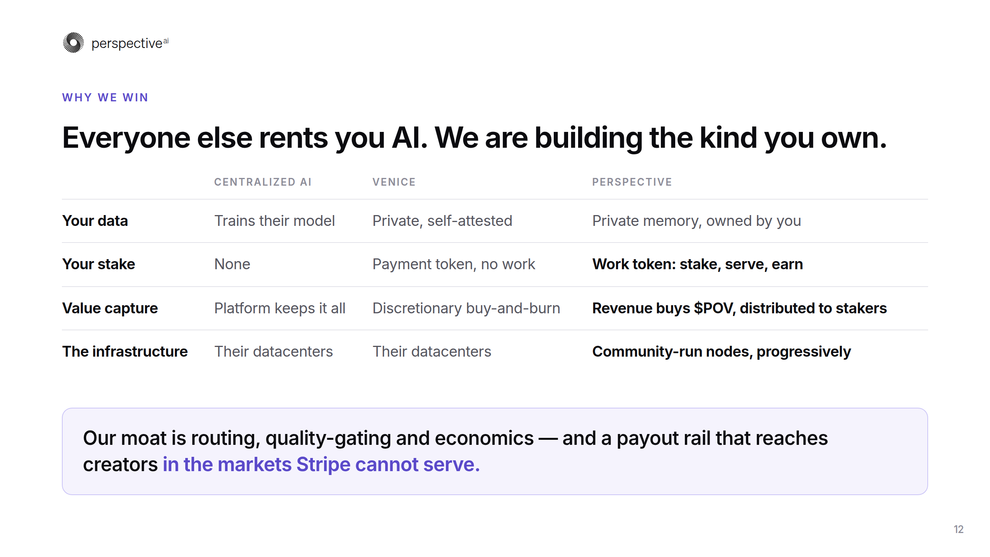Screen dimensions: 990x557
Task: Click Community-run nodes, progressively text
Action: [722, 352]
